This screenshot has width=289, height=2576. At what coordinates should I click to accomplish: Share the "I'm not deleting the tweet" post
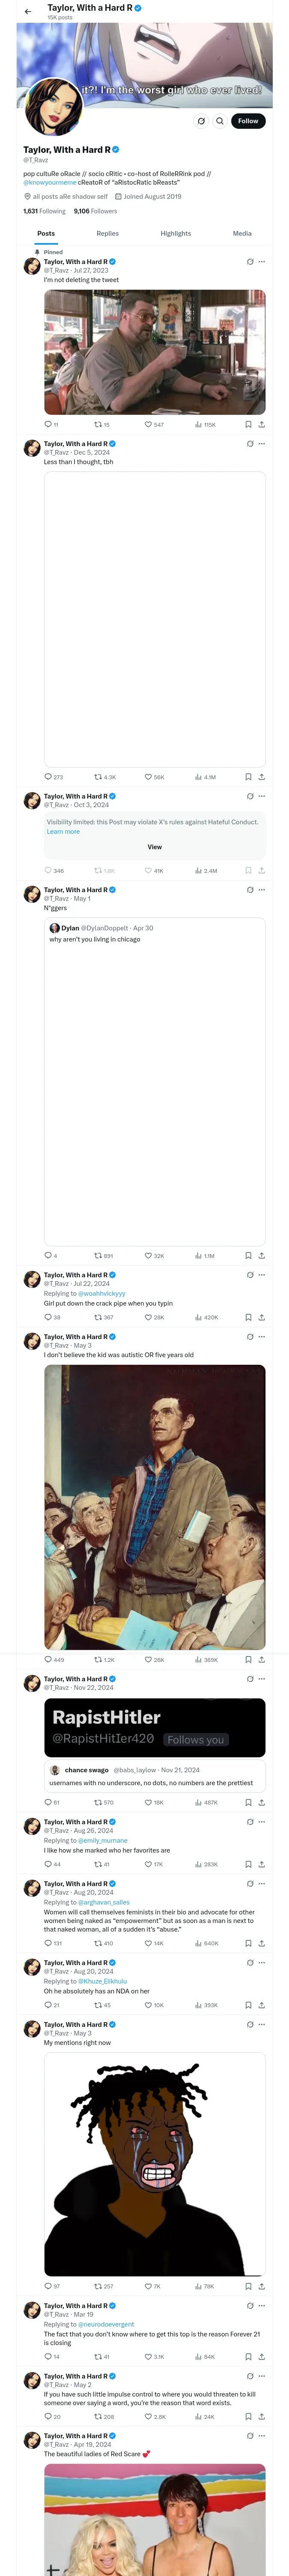pos(261,424)
